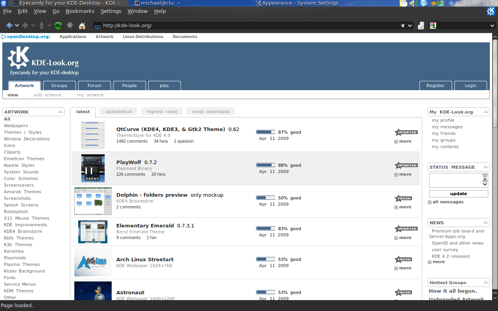Click the update status button
The width and height of the screenshot is (498, 311).
459,194
